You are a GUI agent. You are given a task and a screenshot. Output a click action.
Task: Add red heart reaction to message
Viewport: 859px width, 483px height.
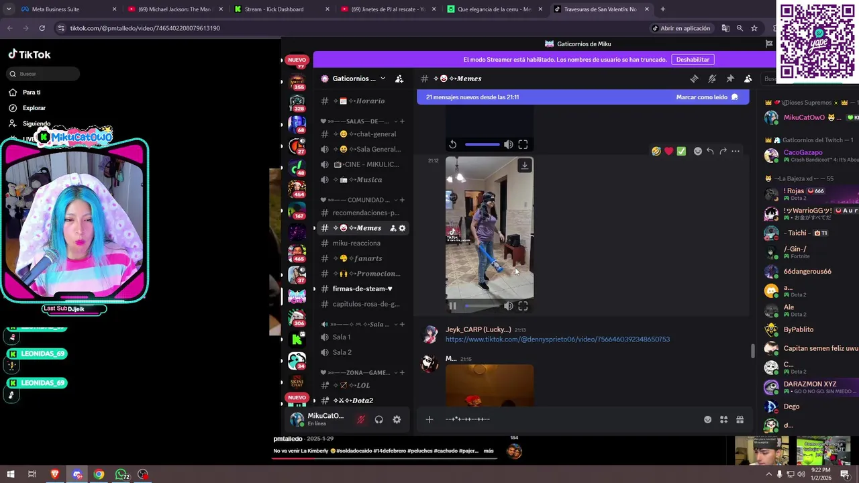pos(668,151)
